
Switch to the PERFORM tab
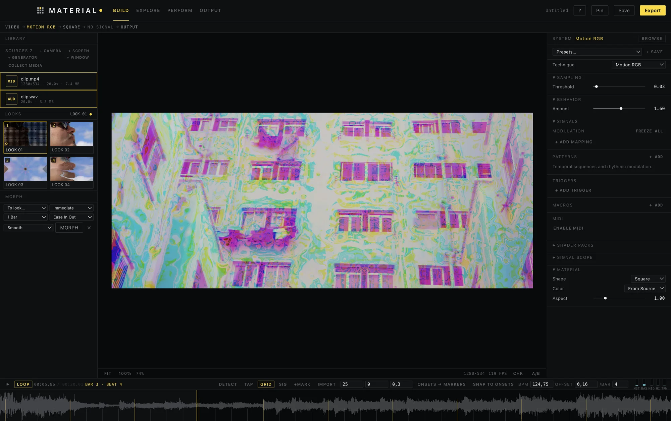coord(180,10)
